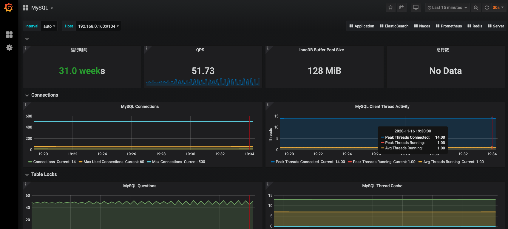Open MySQL Questions panel title menu
508x229 pixels.
click(140, 186)
